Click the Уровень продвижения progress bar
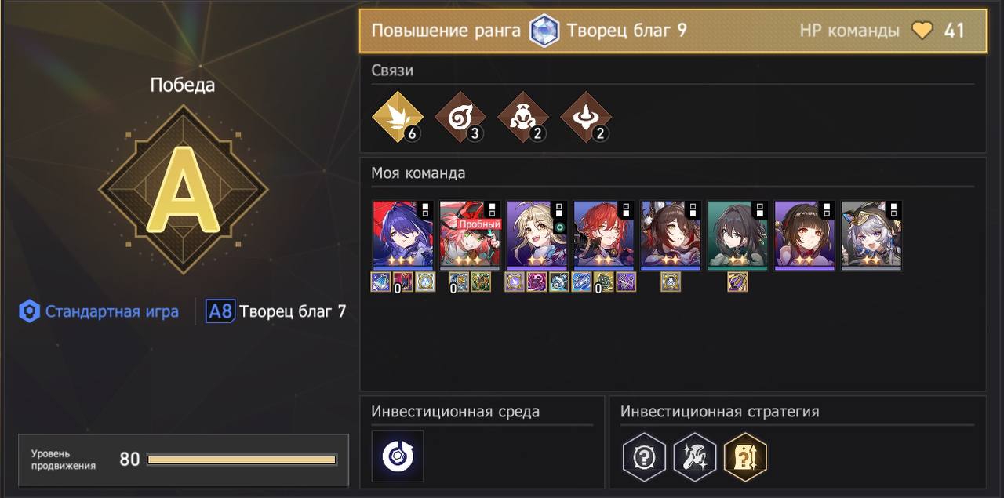The image size is (1004, 498). [242, 460]
